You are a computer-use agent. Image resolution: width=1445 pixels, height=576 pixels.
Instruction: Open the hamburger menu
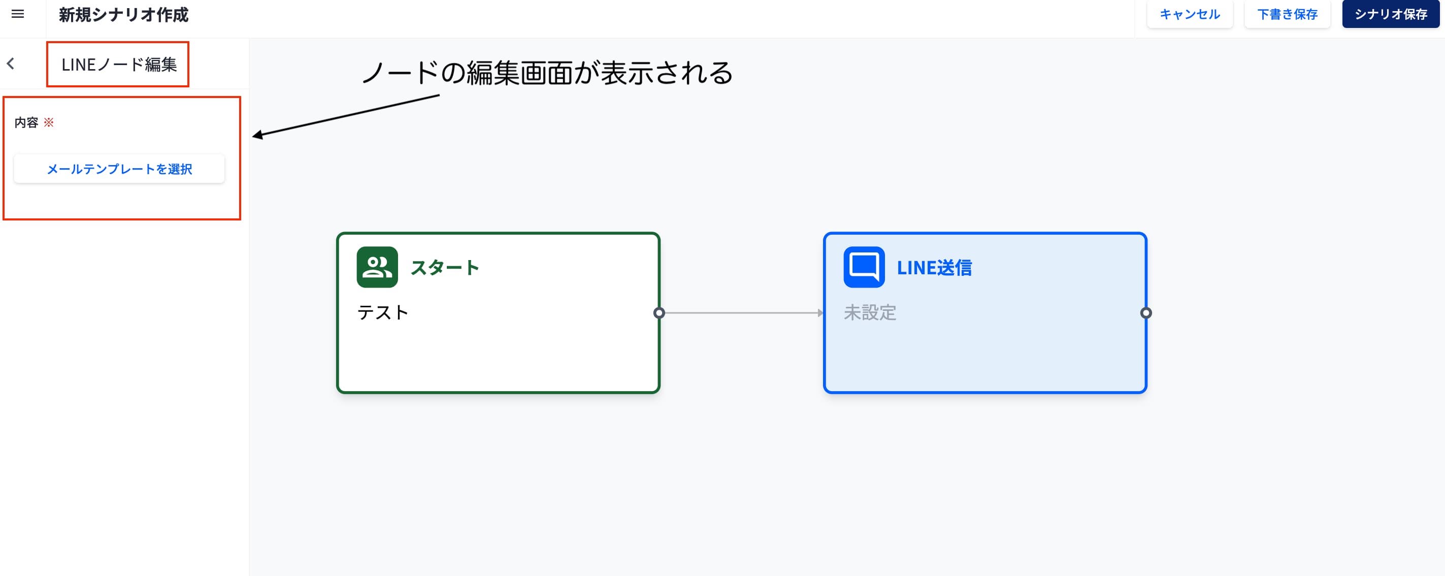coord(18,14)
